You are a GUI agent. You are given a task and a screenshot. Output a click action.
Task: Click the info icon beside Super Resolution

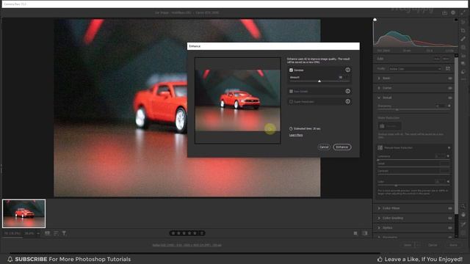347,101
